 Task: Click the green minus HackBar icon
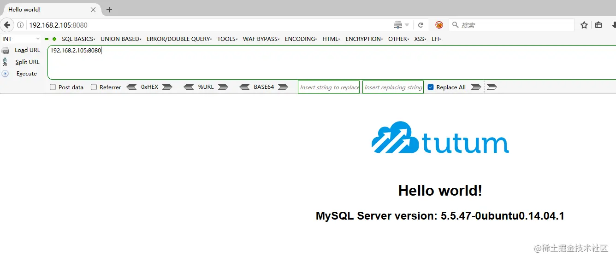pos(47,39)
